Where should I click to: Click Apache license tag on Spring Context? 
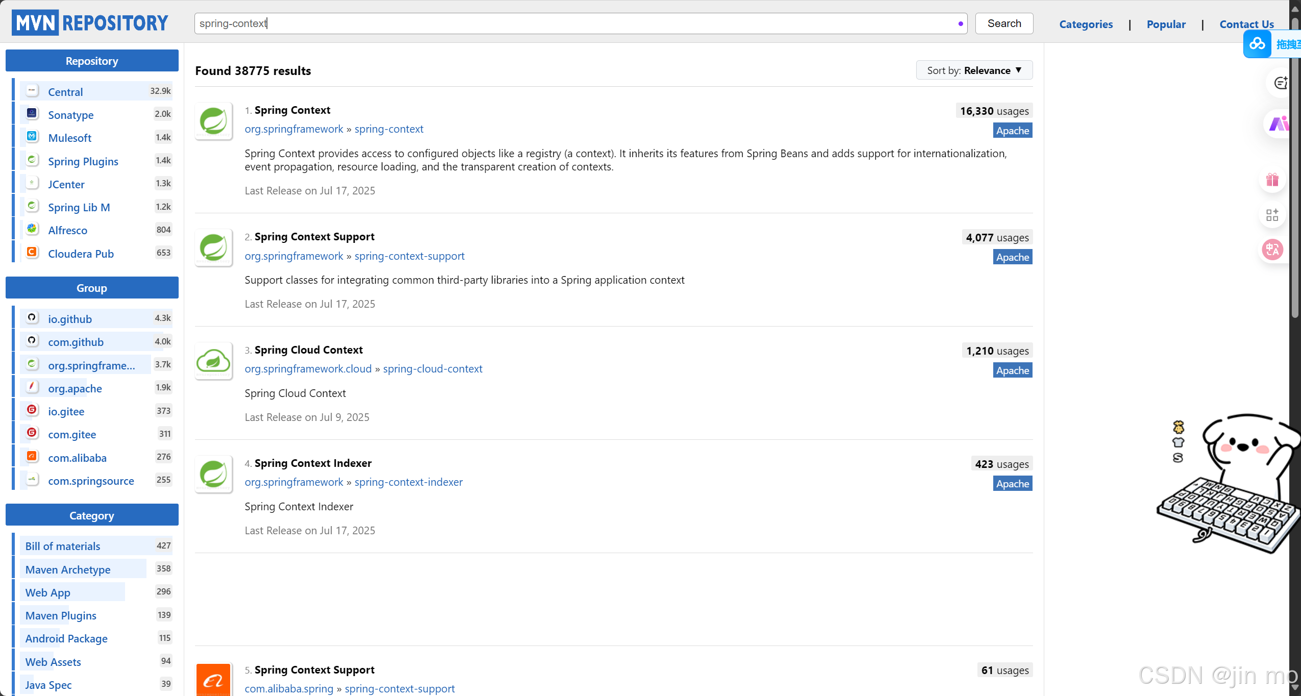(1013, 131)
